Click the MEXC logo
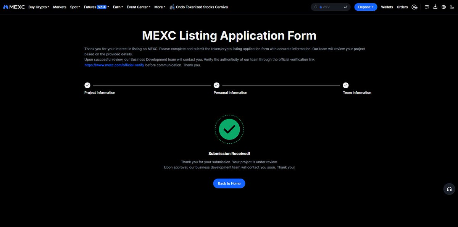 coord(14,7)
